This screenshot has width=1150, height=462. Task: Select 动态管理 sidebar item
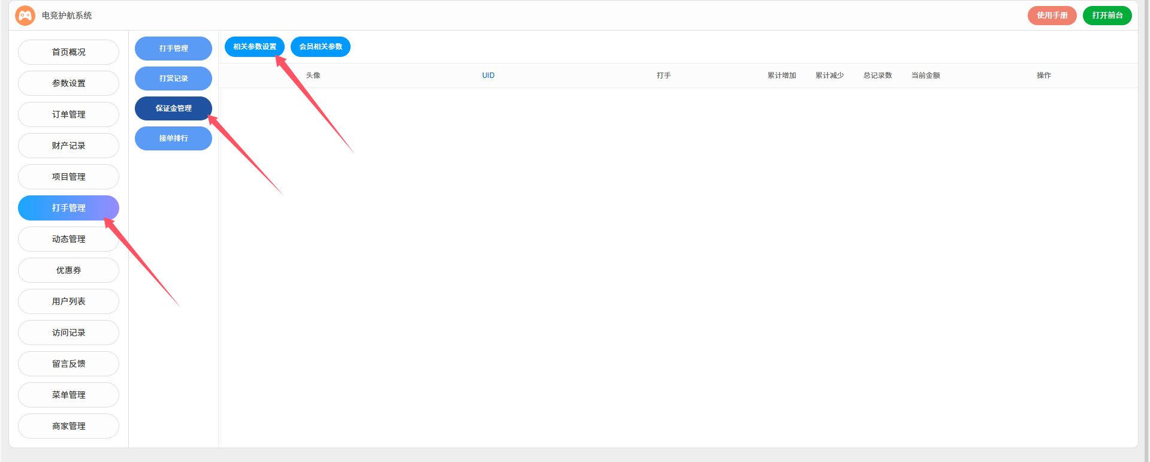pos(68,239)
